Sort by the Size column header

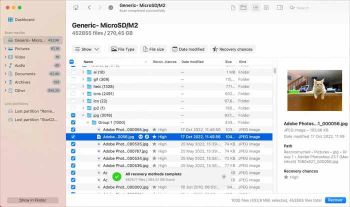(x=228, y=62)
